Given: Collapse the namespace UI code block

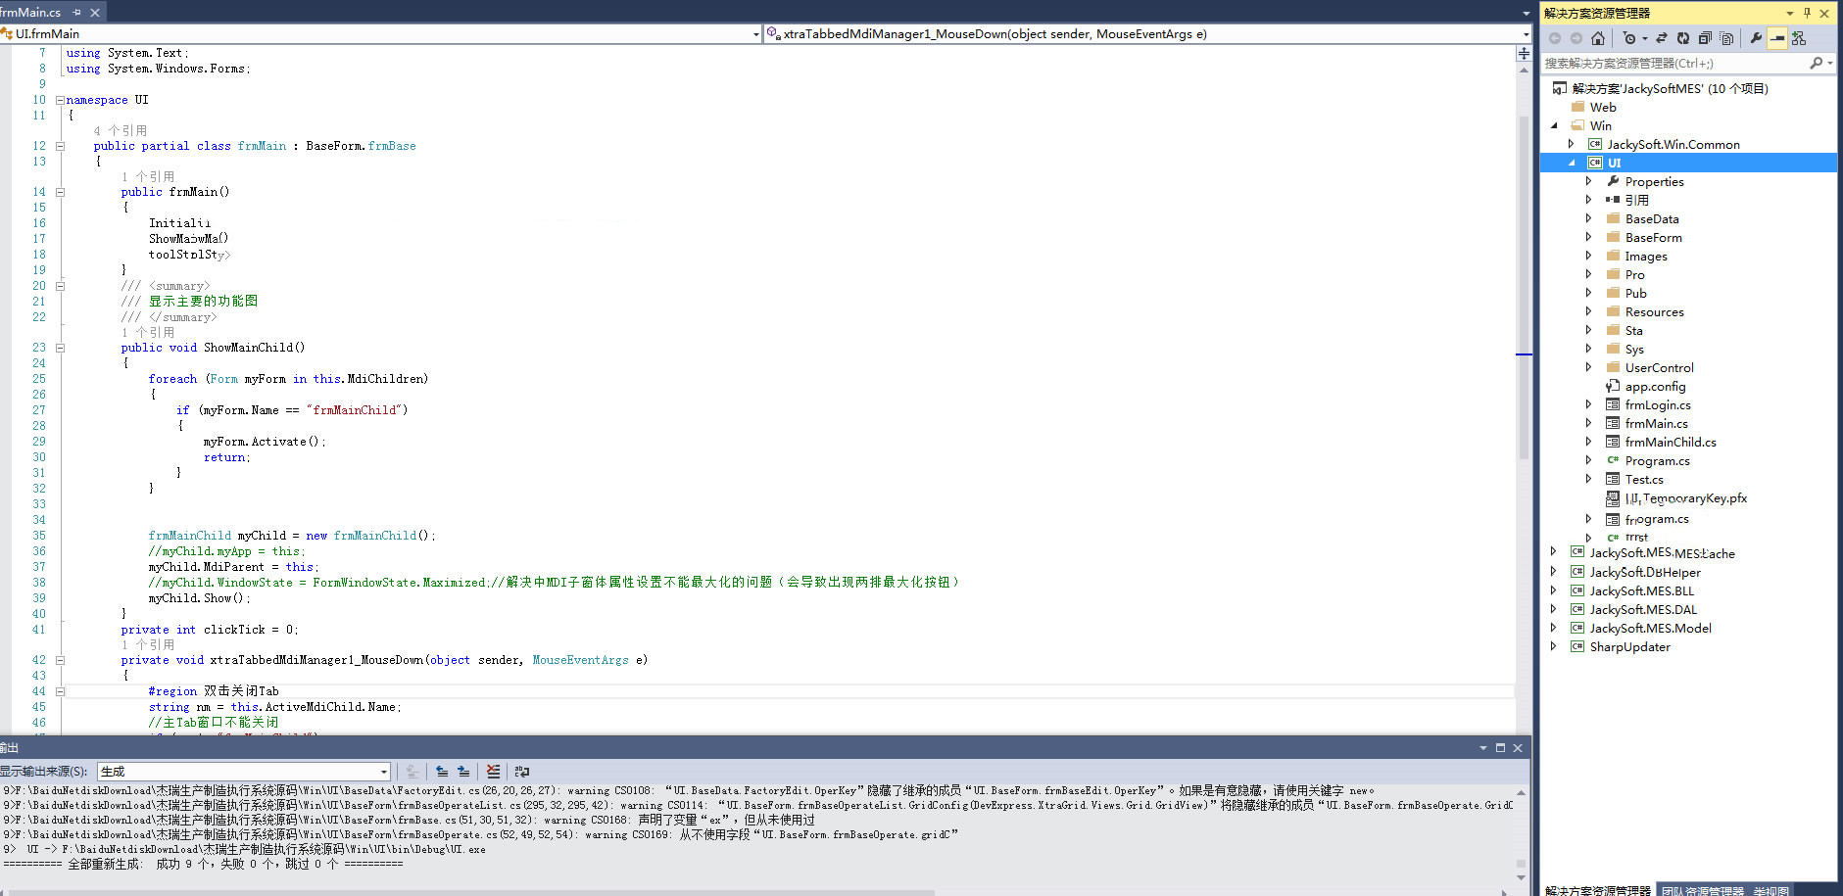Looking at the screenshot, I should point(60,100).
